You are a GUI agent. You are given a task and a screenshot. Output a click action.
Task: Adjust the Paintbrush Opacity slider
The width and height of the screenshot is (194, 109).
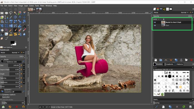click(x=12, y=57)
